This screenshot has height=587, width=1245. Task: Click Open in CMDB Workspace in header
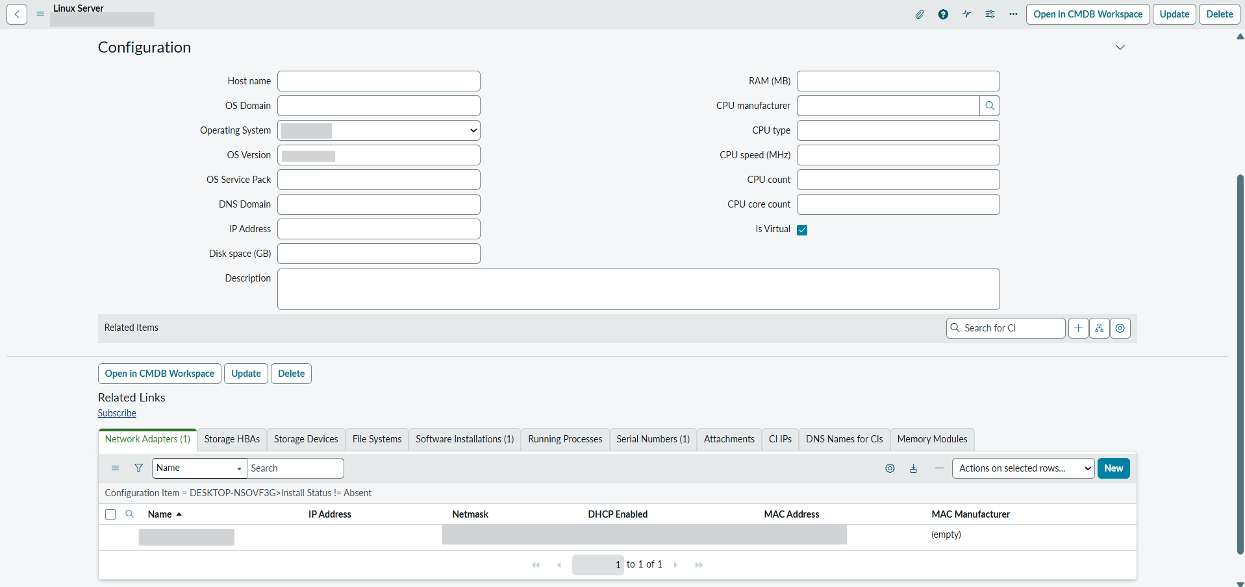[1088, 14]
